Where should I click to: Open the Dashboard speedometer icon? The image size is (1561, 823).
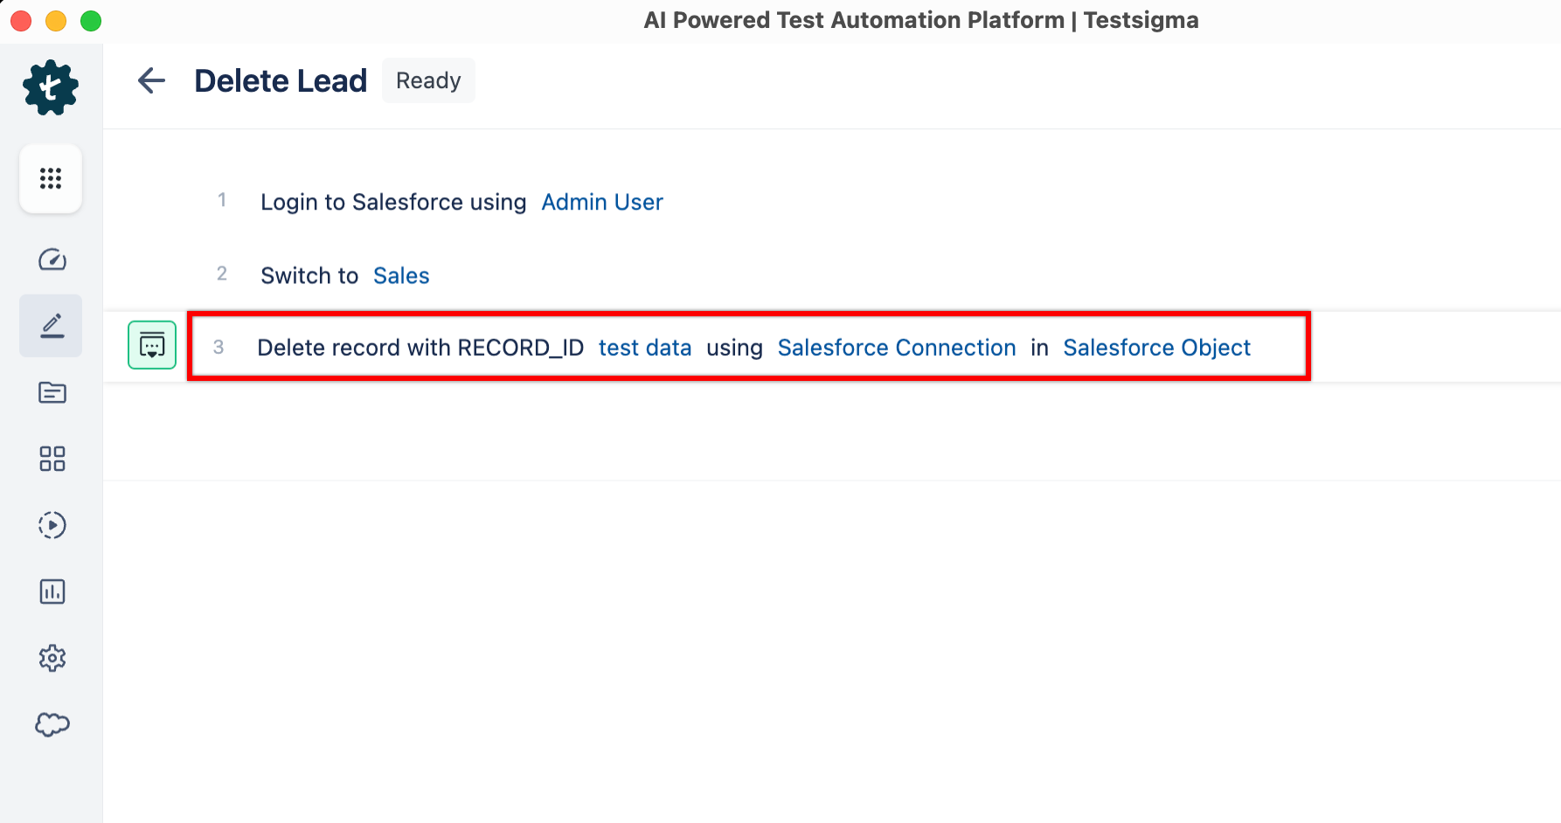(52, 259)
